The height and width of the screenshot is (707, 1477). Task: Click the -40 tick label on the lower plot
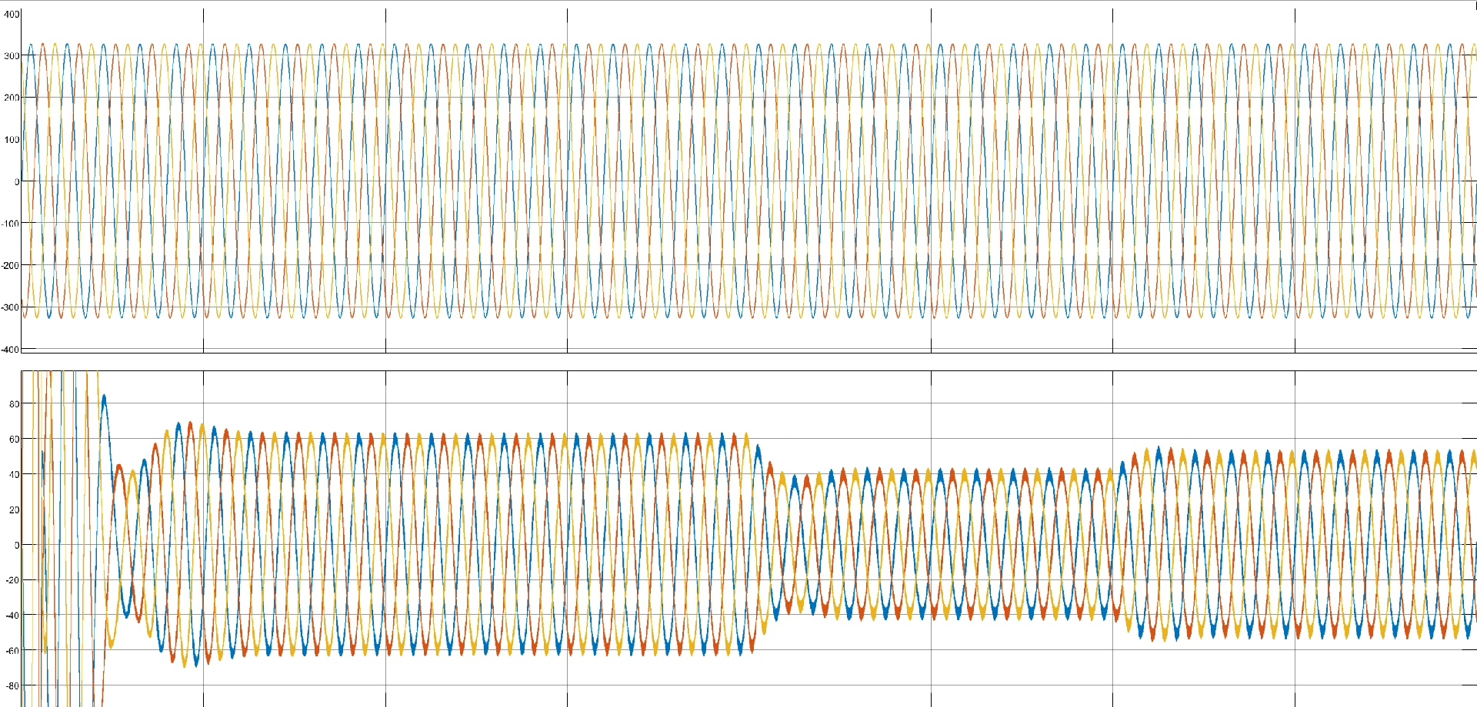point(12,616)
